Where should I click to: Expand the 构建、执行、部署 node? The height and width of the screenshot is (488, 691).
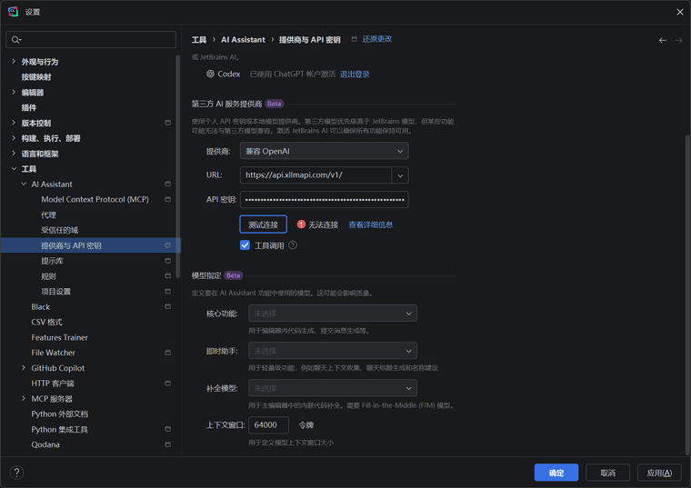(x=14, y=138)
